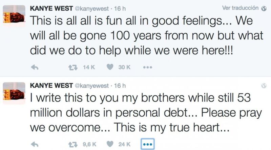Click the globe icon on second tweet
The height and width of the screenshot is (150, 271).
[x=264, y=86]
